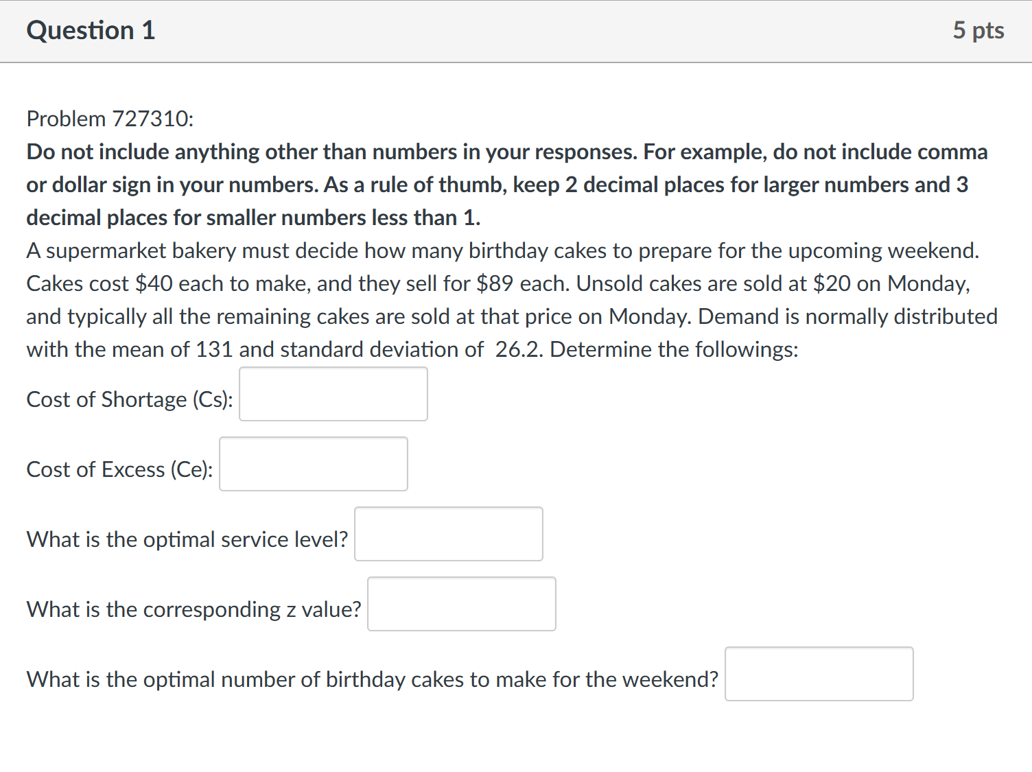Click the Cost of Shortage answer field
Screen dimensions: 1032x772
click(x=333, y=394)
